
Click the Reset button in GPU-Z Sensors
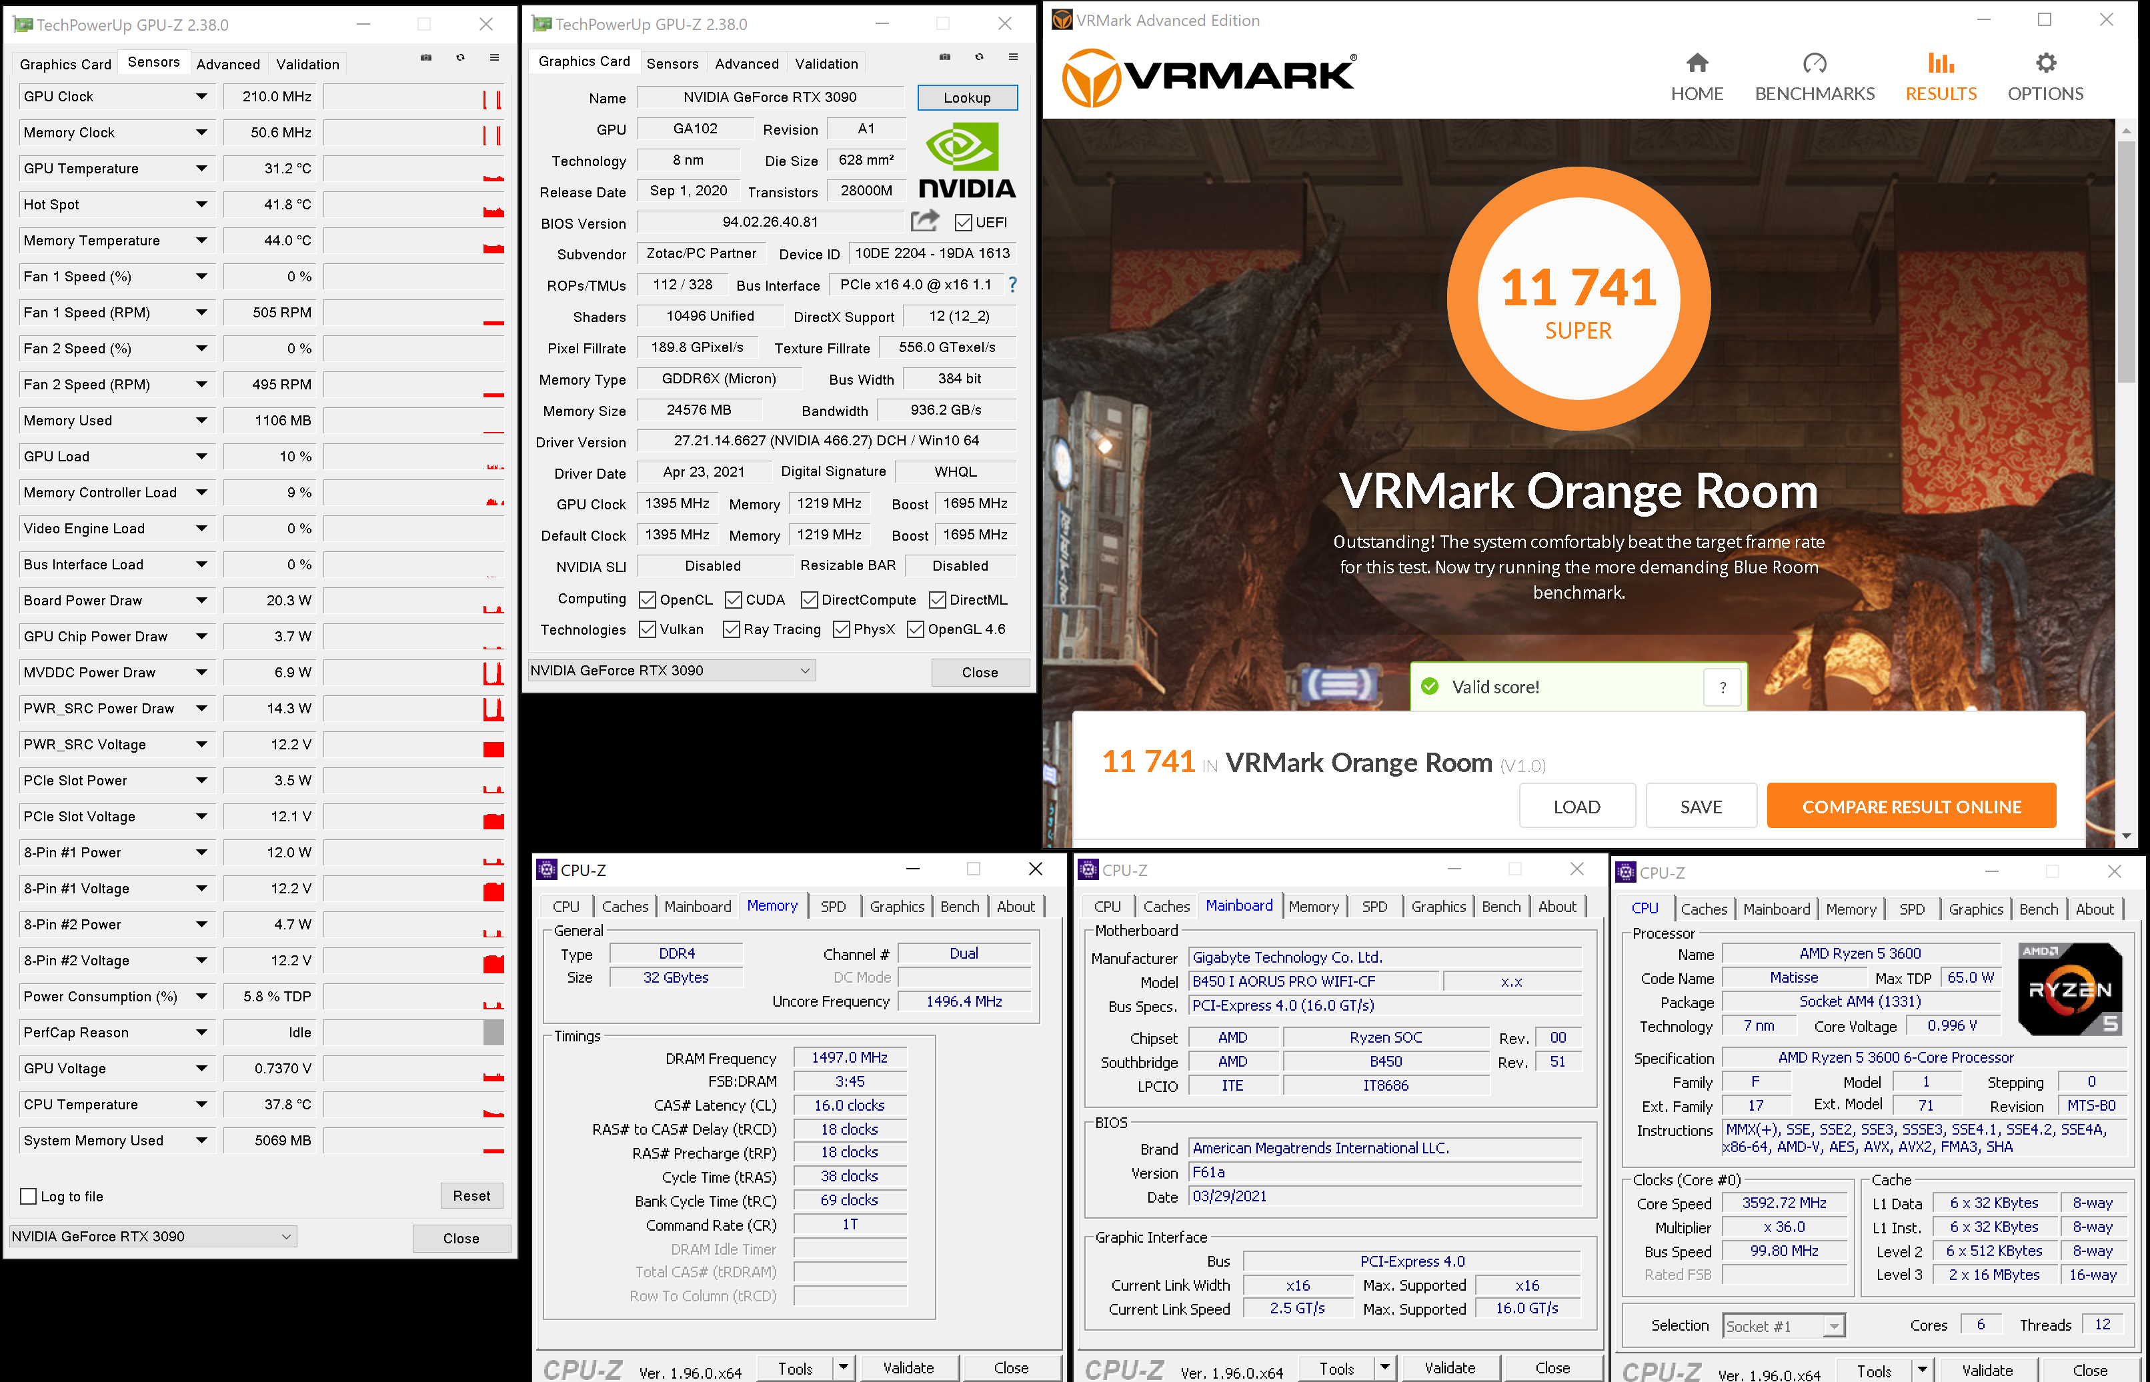pyautogui.click(x=471, y=1195)
